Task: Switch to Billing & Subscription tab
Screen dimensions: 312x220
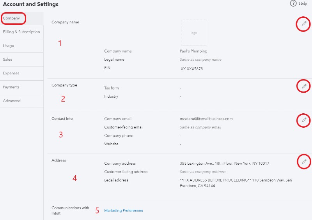Action: 22,32
